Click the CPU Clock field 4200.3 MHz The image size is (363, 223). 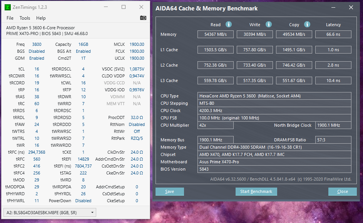[x=274, y=111]
